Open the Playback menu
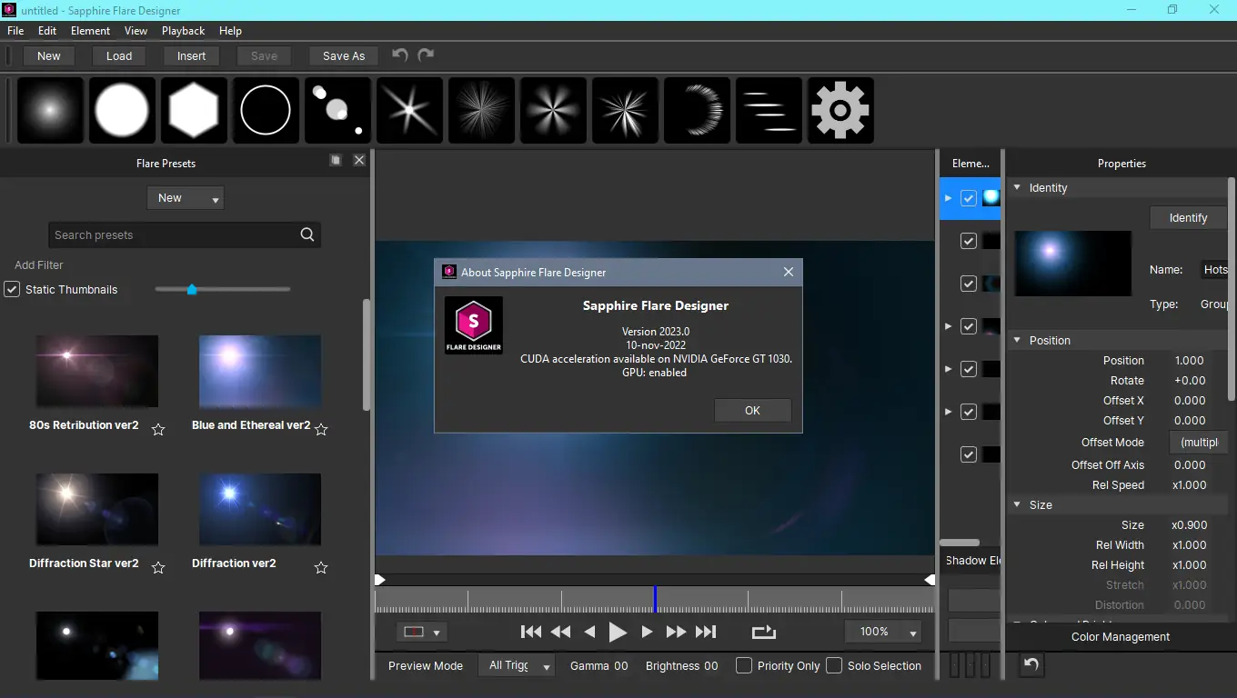Viewport: 1237px width, 698px height. coord(183,31)
